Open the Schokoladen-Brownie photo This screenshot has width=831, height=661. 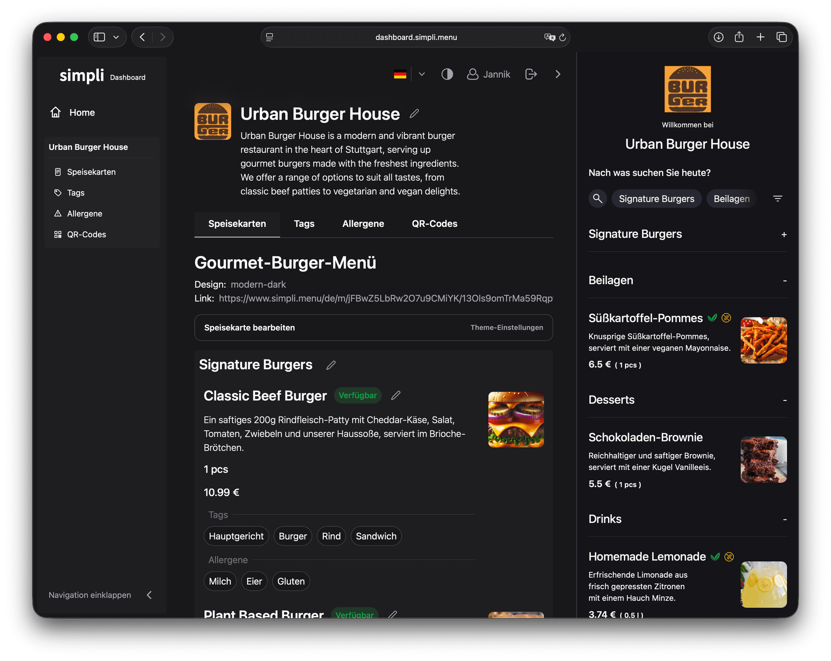763,459
